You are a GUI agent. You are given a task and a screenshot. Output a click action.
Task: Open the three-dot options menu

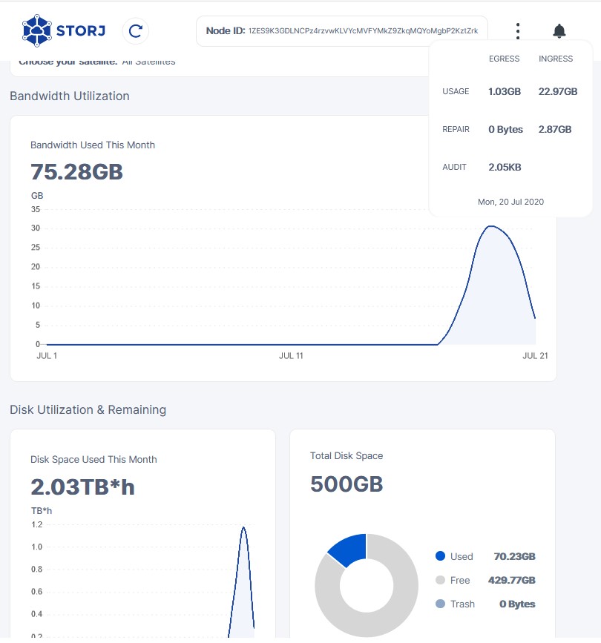point(518,31)
